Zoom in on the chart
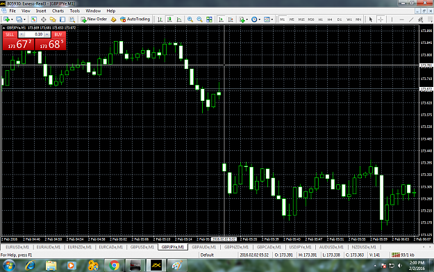 pyautogui.click(x=190, y=19)
